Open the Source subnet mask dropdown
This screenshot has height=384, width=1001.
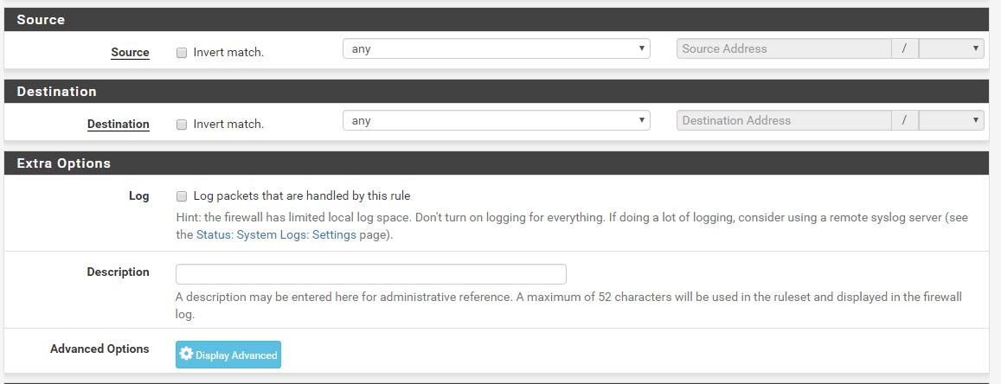(x=951, y=48)
